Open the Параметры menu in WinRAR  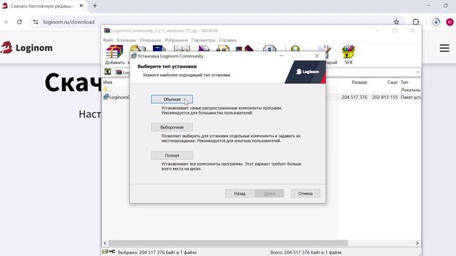tap(203, 40)
